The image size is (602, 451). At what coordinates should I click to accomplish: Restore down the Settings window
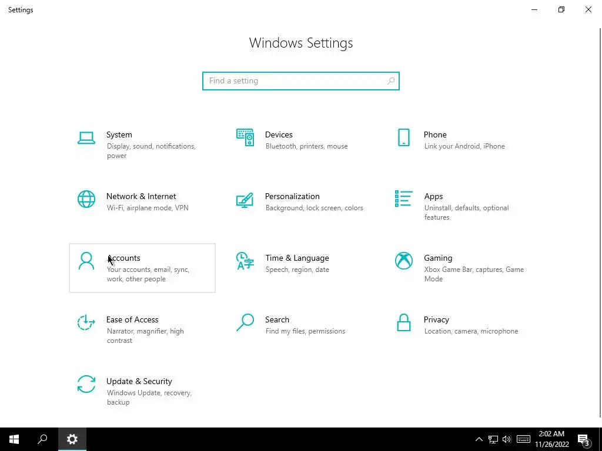tap(561, 9)
